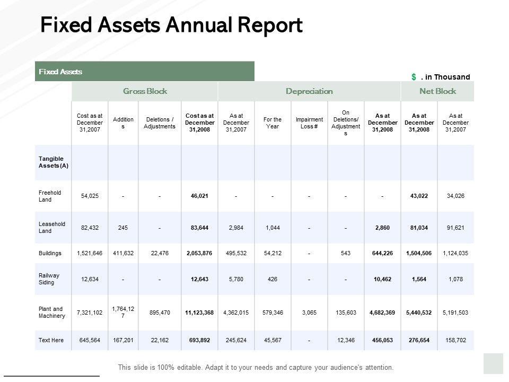Click the "in Thousand" unit label

click(x=446, y=77)
